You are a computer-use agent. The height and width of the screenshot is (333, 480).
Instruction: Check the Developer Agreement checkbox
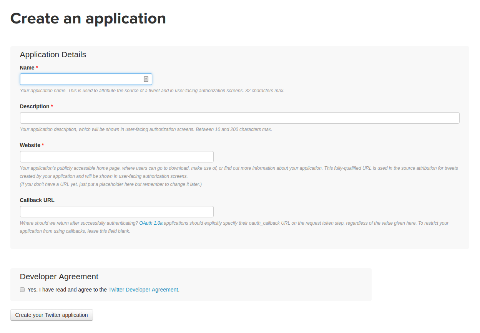click(x=22, y=290)
